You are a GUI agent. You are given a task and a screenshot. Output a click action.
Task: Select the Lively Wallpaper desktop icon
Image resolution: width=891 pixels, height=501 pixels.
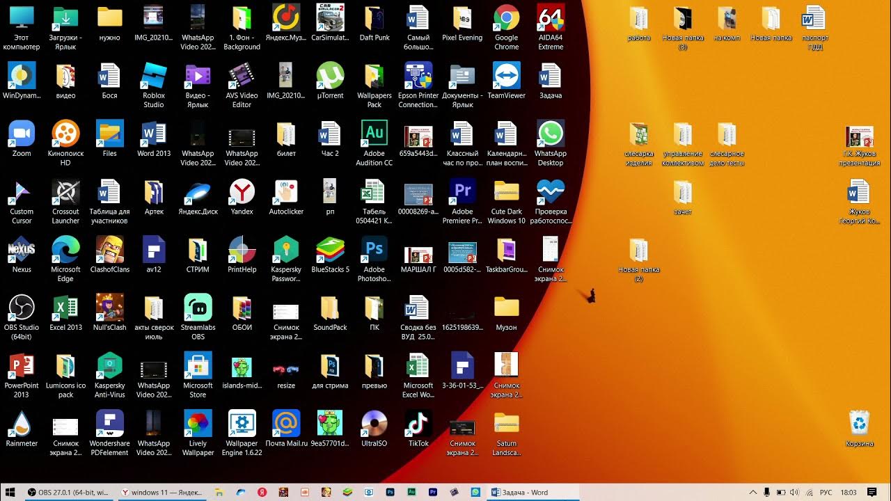pyautogui.click(x=198, y=433)
